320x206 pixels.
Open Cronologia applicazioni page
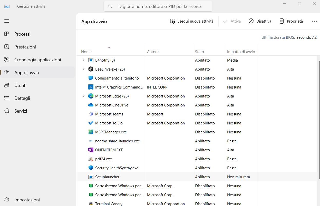pyautogui.click(x=37, y=60)
